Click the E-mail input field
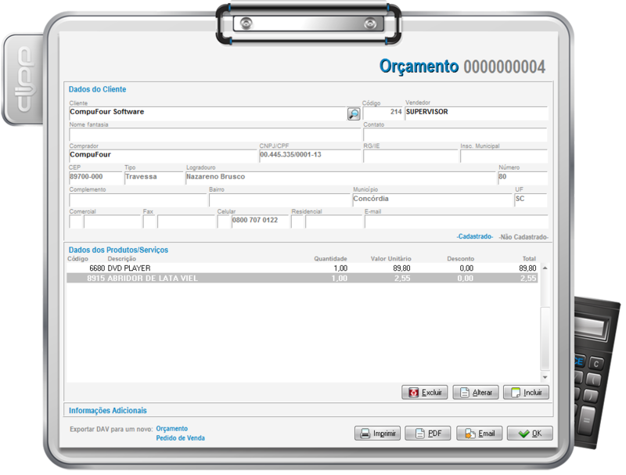The width and height of the screenshot is (626, 475). pyautogui.click(x=455, y=221)
